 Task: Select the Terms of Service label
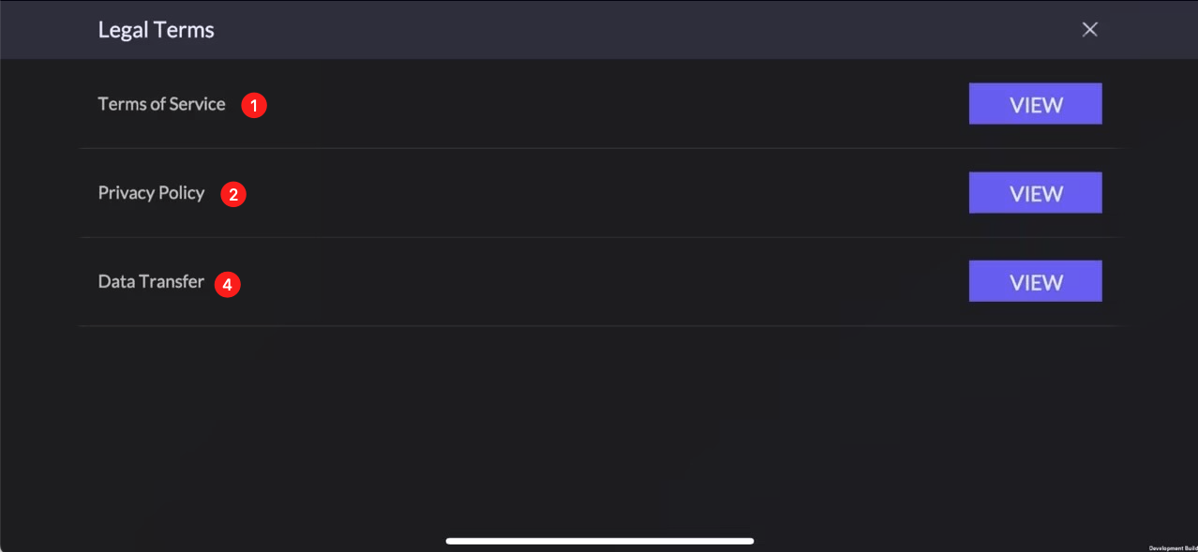click(161, 104)
